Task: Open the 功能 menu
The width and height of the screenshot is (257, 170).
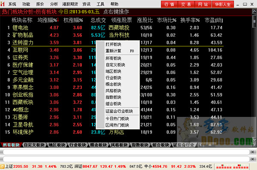Action: [26, 4]
